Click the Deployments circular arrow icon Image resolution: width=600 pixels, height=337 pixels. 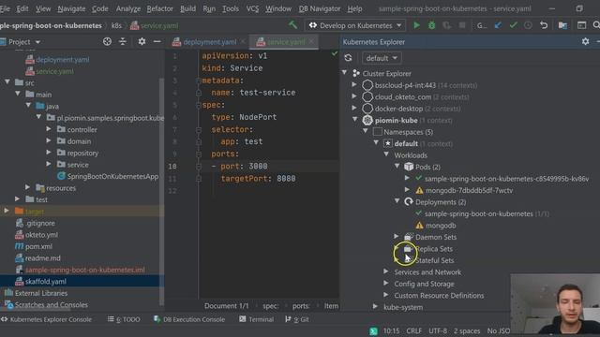point(409,202)
